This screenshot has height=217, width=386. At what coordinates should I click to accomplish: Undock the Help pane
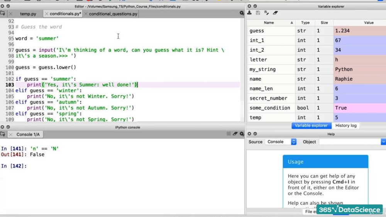[x=255, y=134]
